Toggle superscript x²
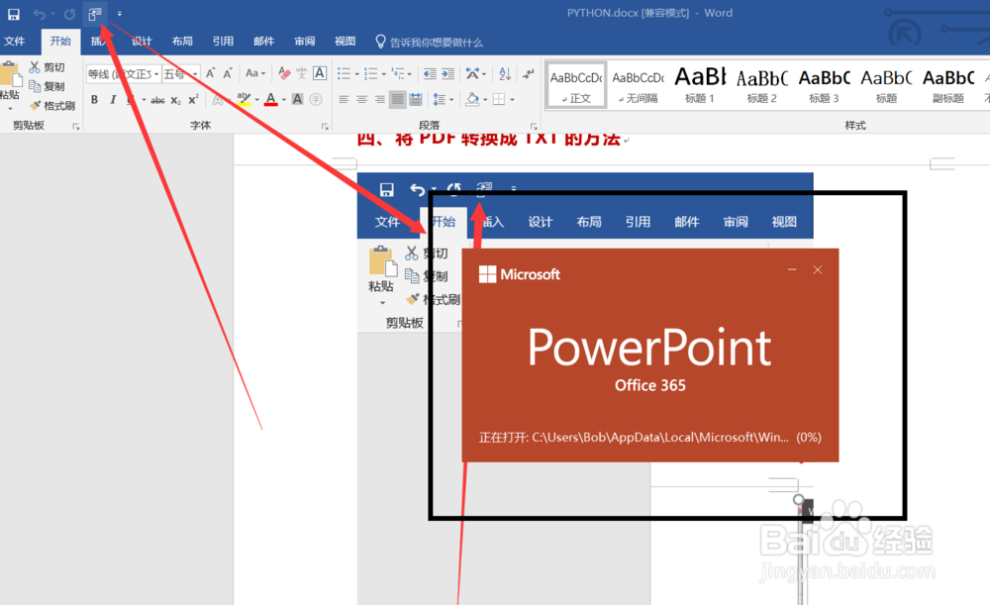The height and width of the screenshot is (605, 990). coord(193,99)
